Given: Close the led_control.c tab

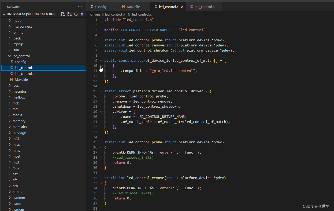Looking at the screenshot, I should coord(182,7).
